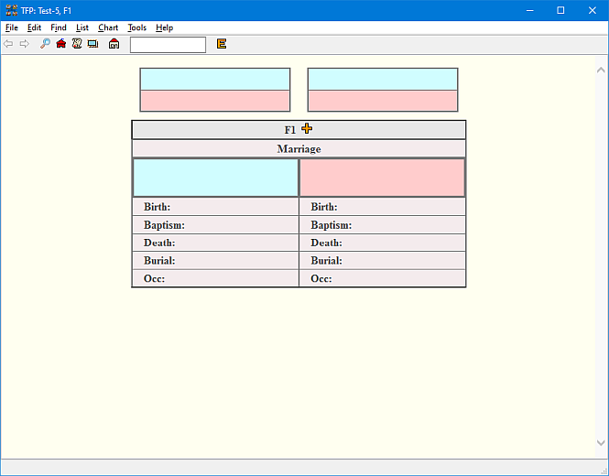Click the orange E toolbar icon
Image resolution: width=609 pixels, height=476 pixels.
tap(222, 44)
